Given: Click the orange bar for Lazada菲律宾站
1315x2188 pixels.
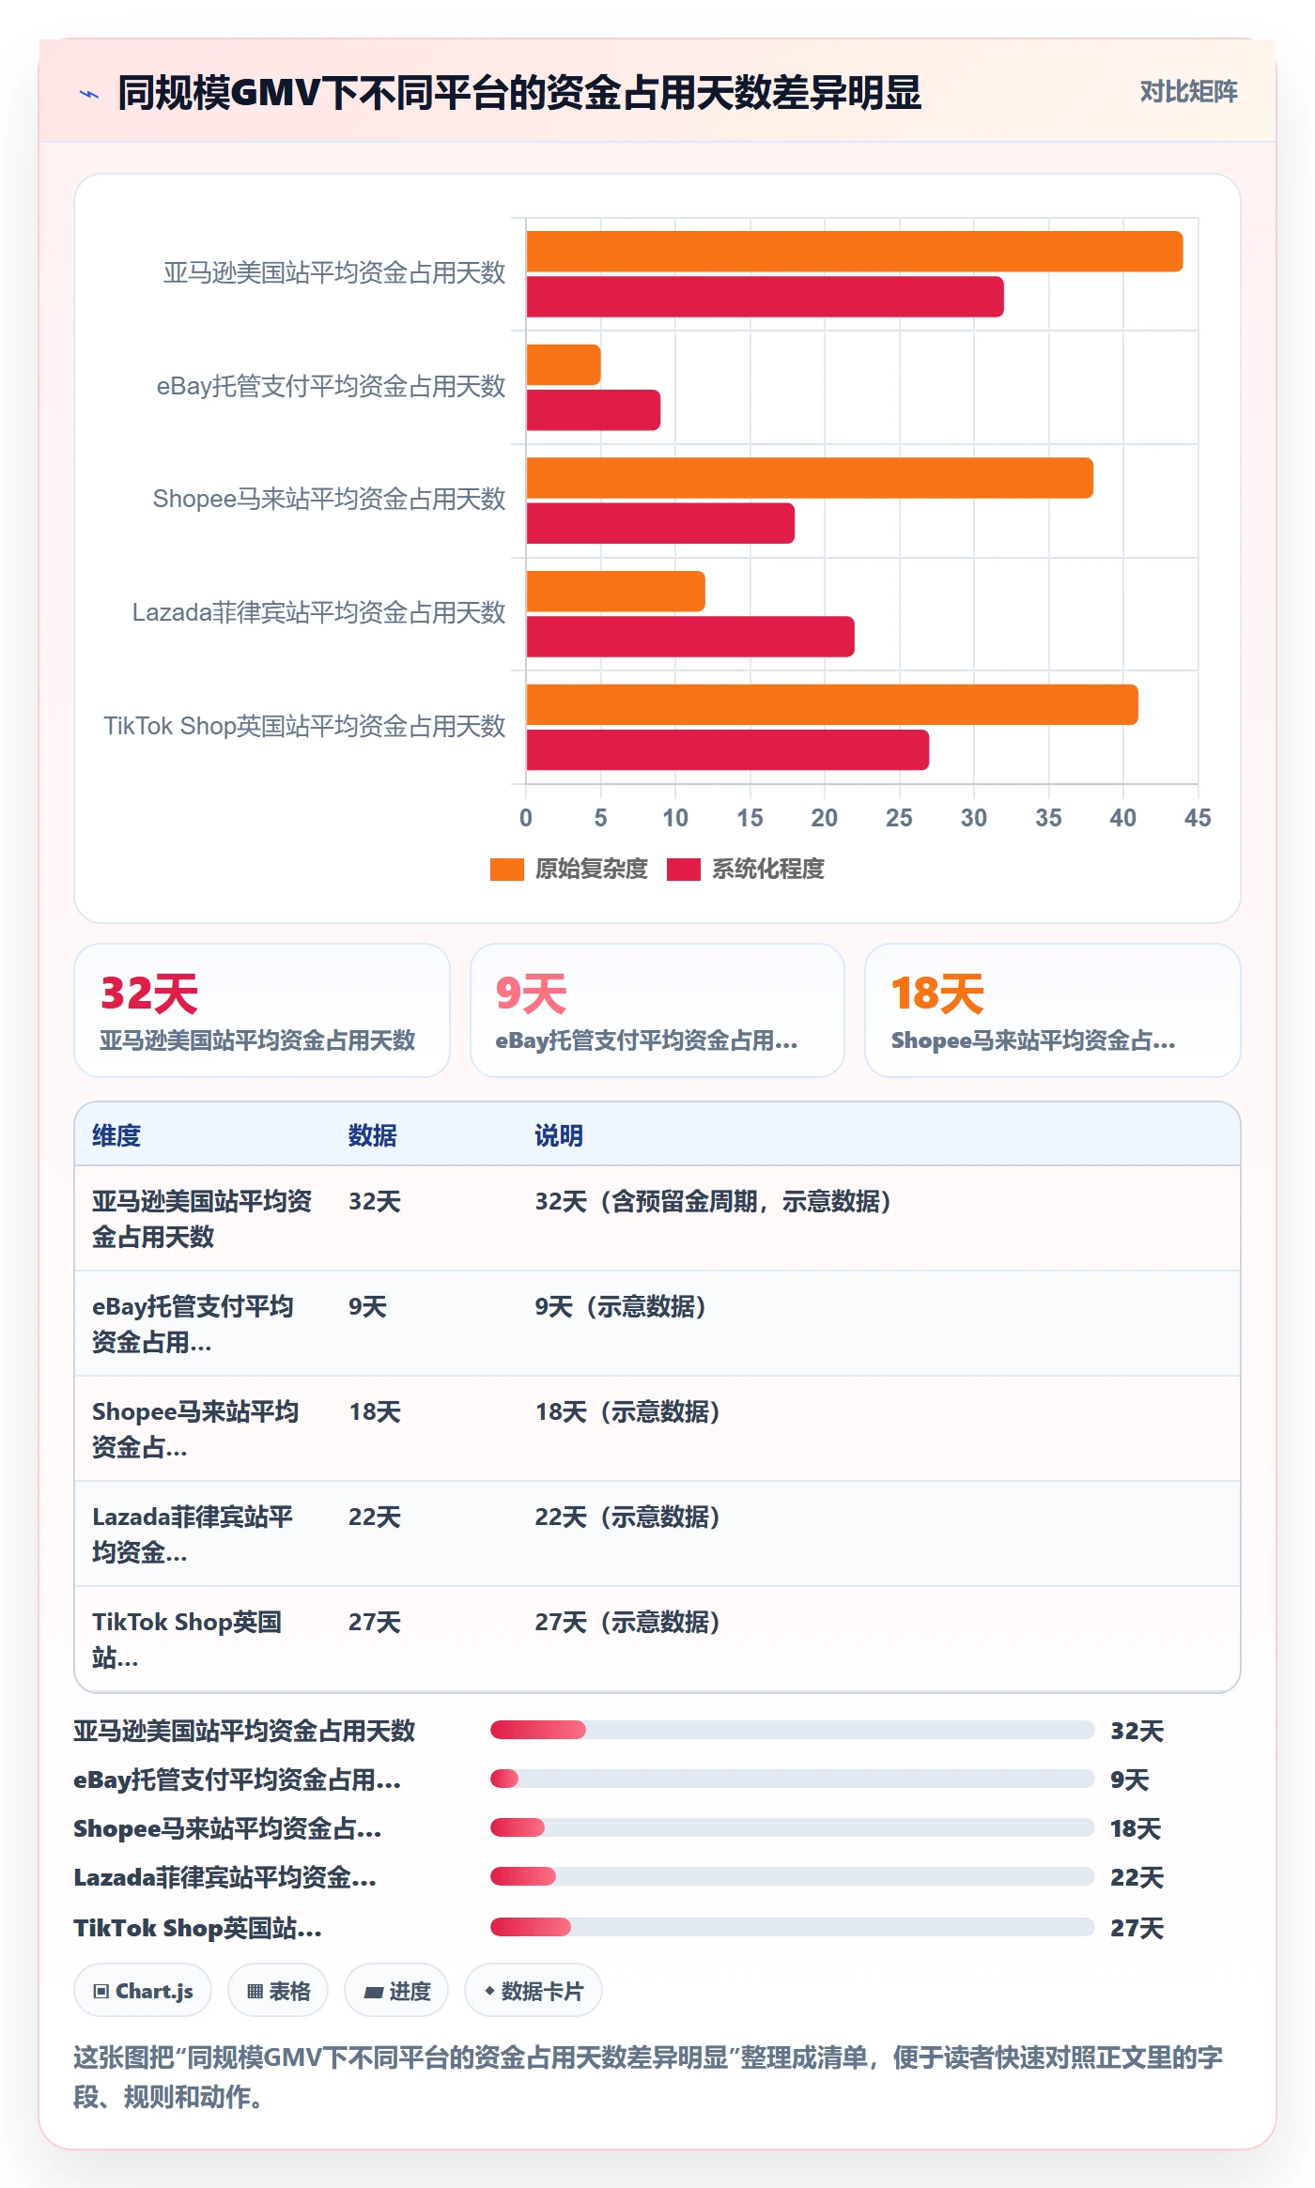Looking at the screenshot, I should pyautogui.click(x=616, y=592).
